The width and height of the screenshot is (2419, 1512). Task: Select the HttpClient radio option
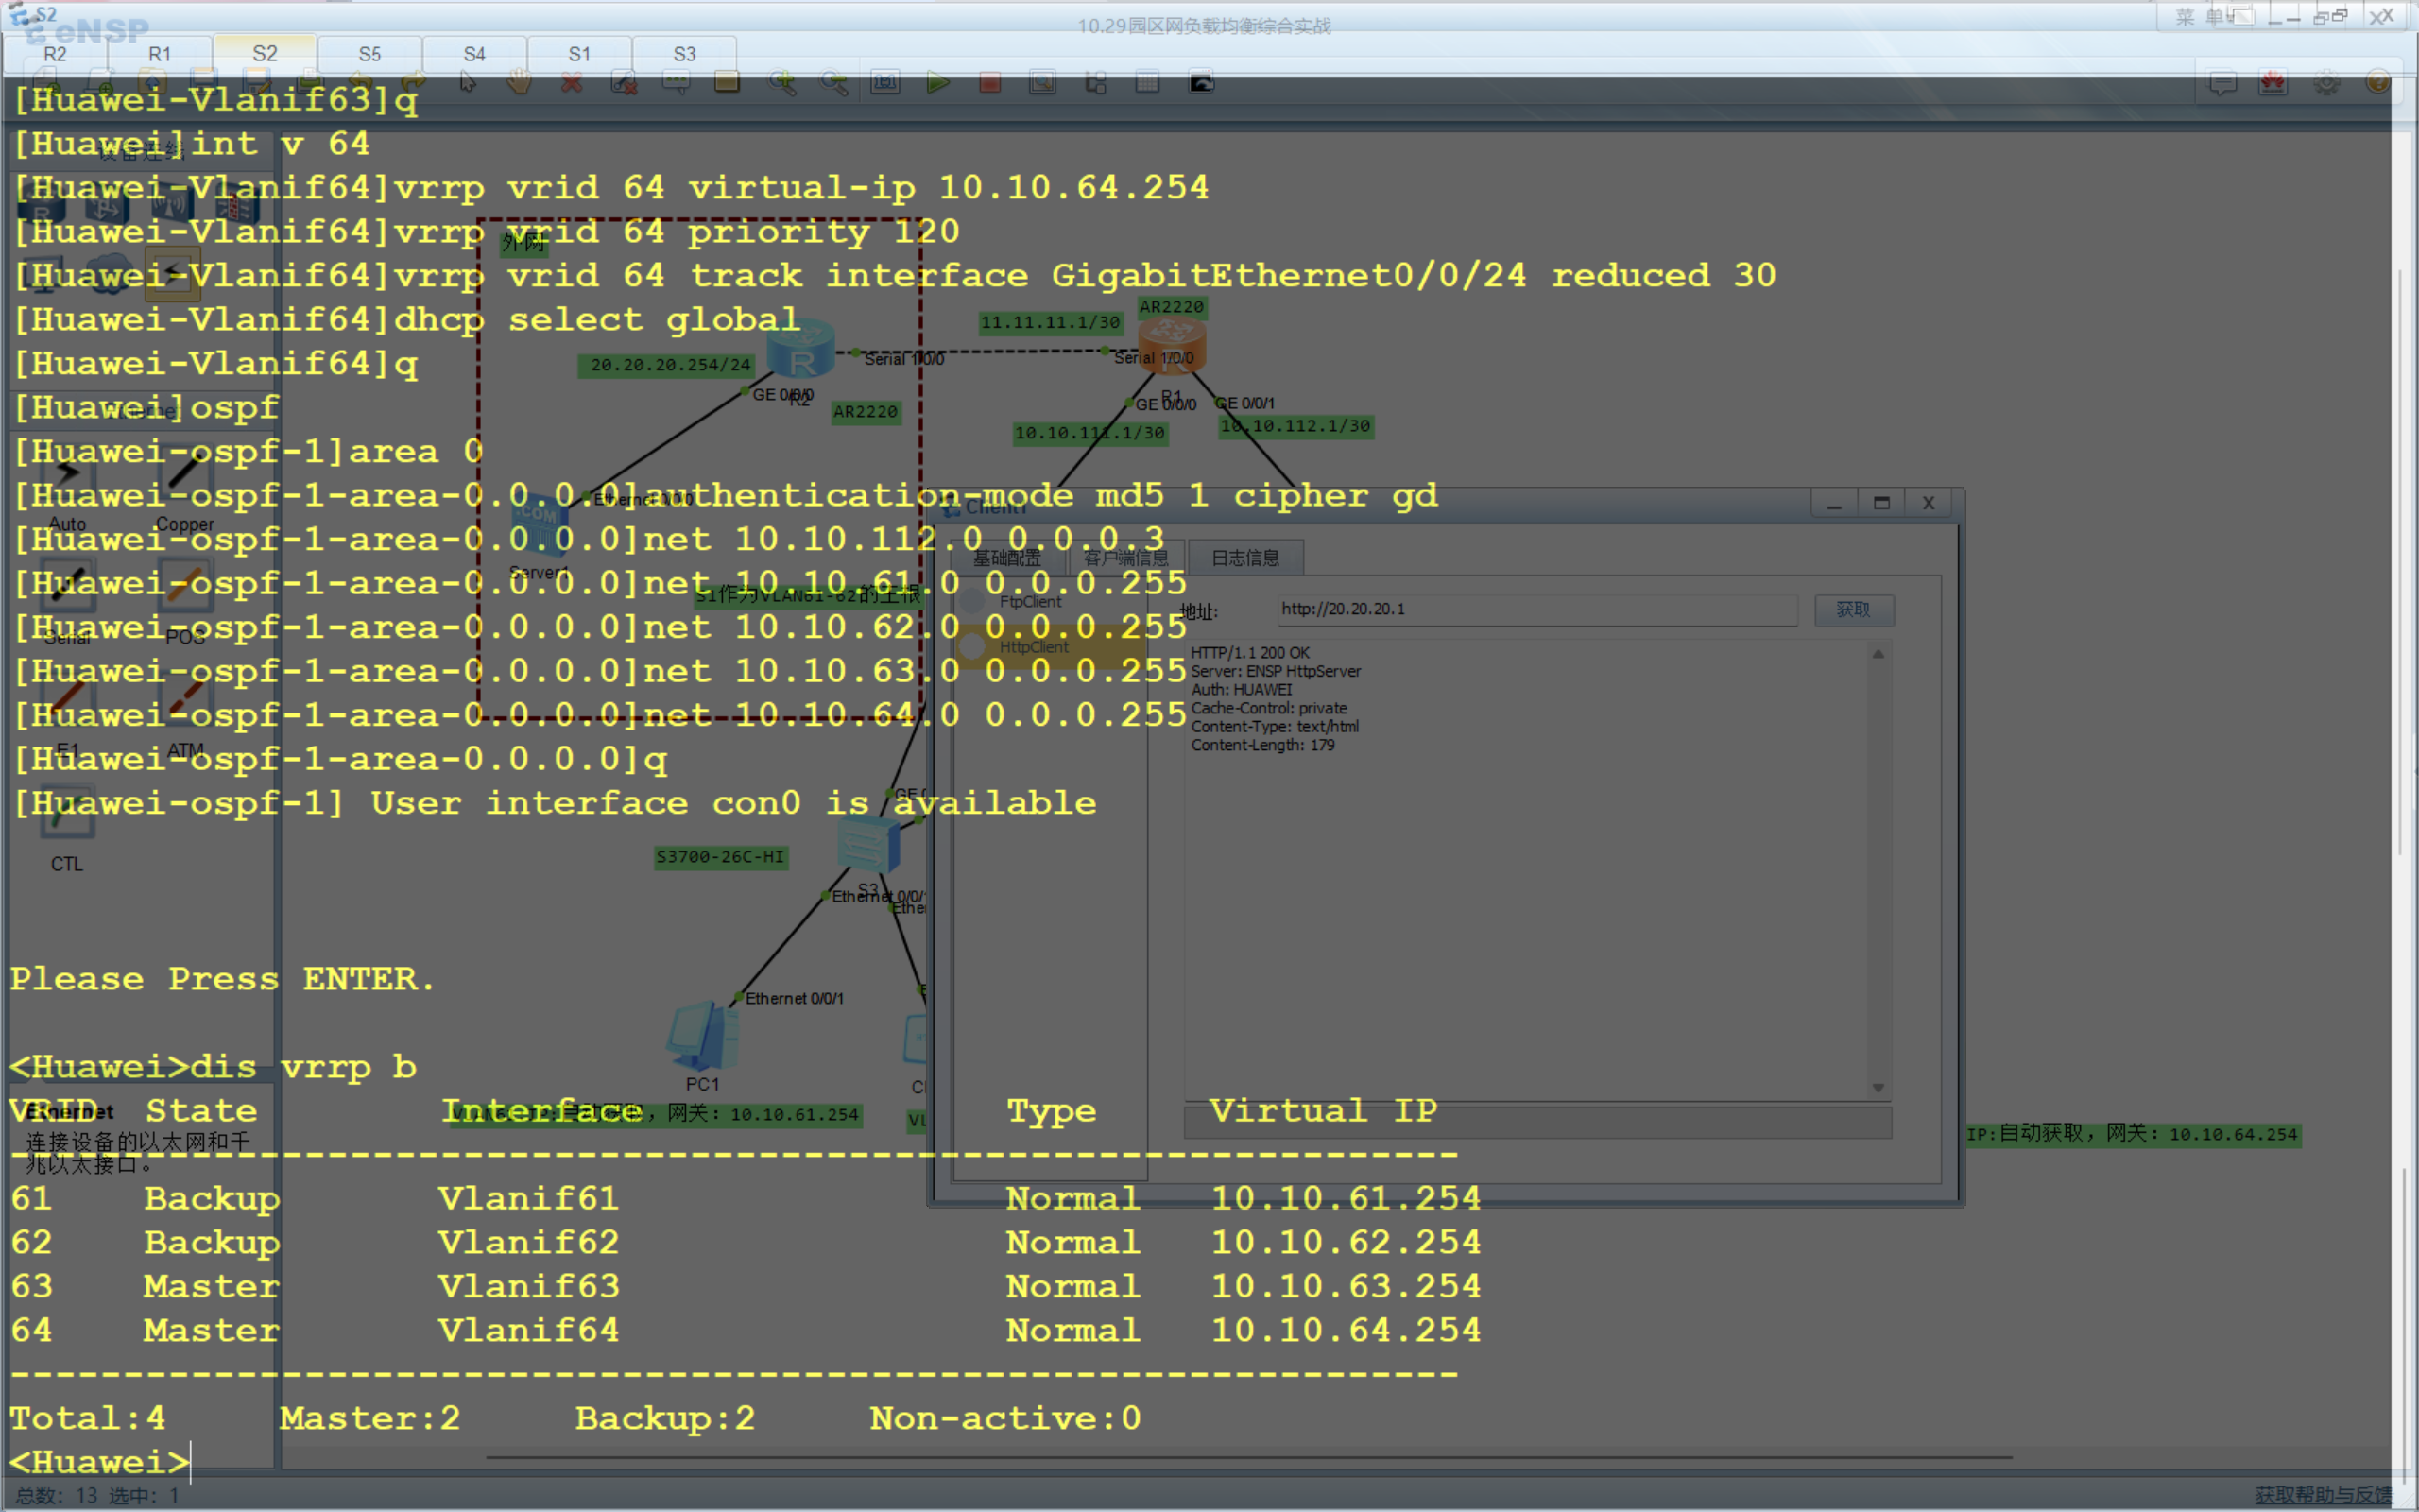point(972,647)
